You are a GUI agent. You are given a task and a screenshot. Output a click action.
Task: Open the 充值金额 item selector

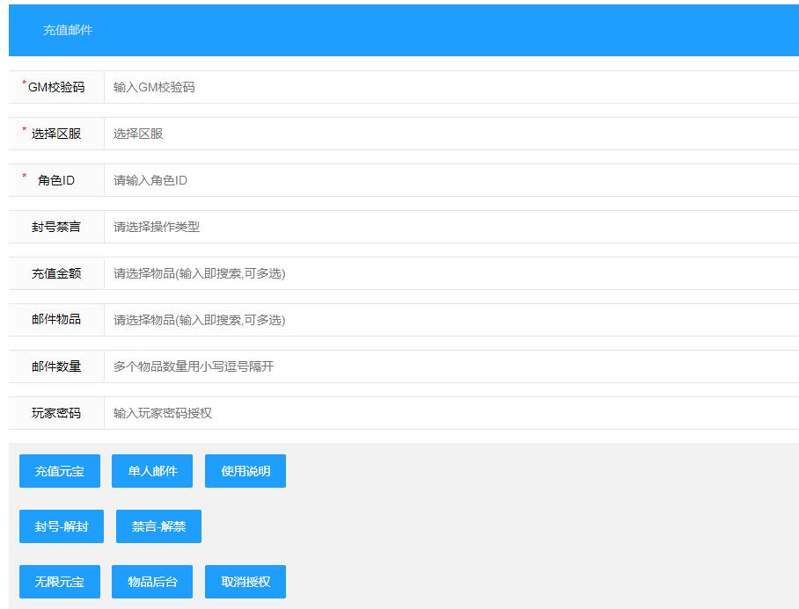coord(451,273)
